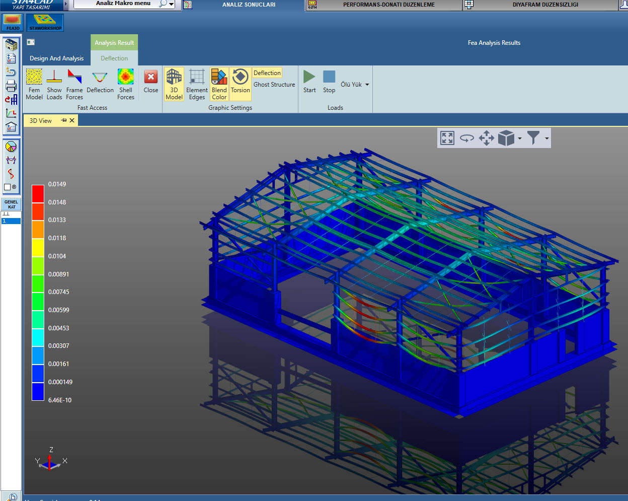Click the orbit rotate view icon
The image size is (628, 501).
click(467, 138)
